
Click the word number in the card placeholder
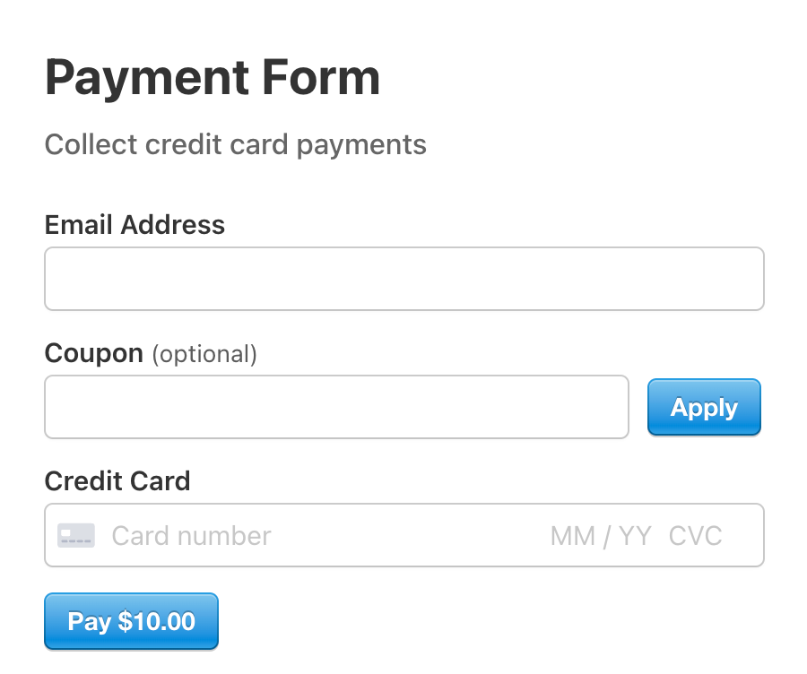pyautogui.click(x=224, y=536)
